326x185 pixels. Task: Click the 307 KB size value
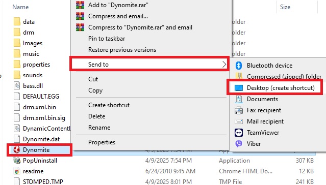tap(305, 161)
